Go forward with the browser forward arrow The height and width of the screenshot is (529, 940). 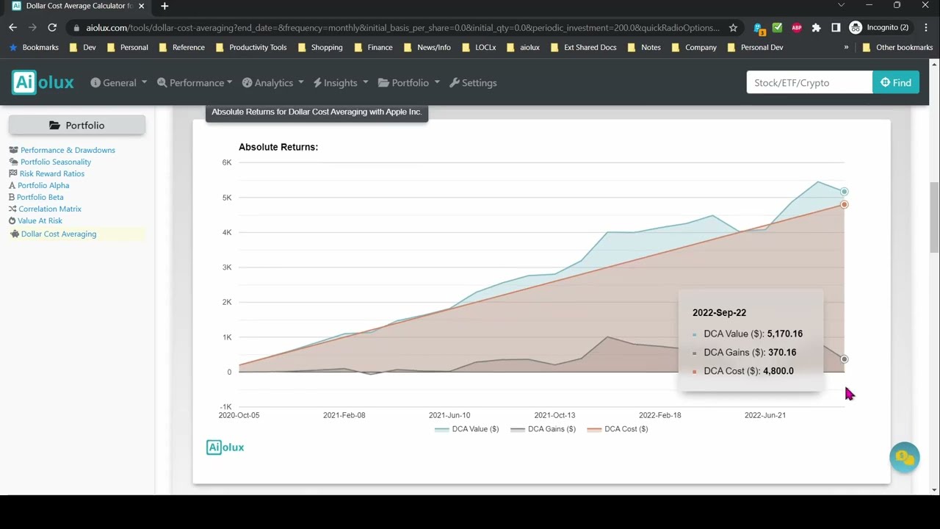click(x=32, y=27)
